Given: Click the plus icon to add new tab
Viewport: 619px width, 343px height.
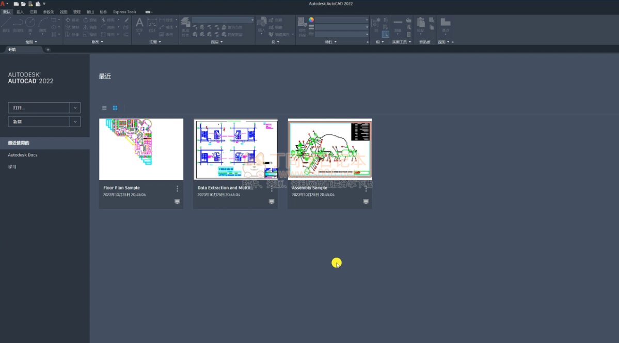Looking at the screenshot, I should (x=48, y=50).
